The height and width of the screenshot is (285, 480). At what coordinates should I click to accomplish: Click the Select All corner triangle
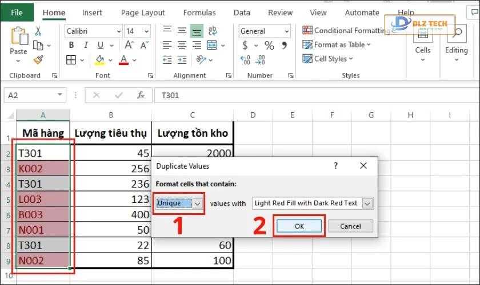pyautogui.click(x=11, y=116)
